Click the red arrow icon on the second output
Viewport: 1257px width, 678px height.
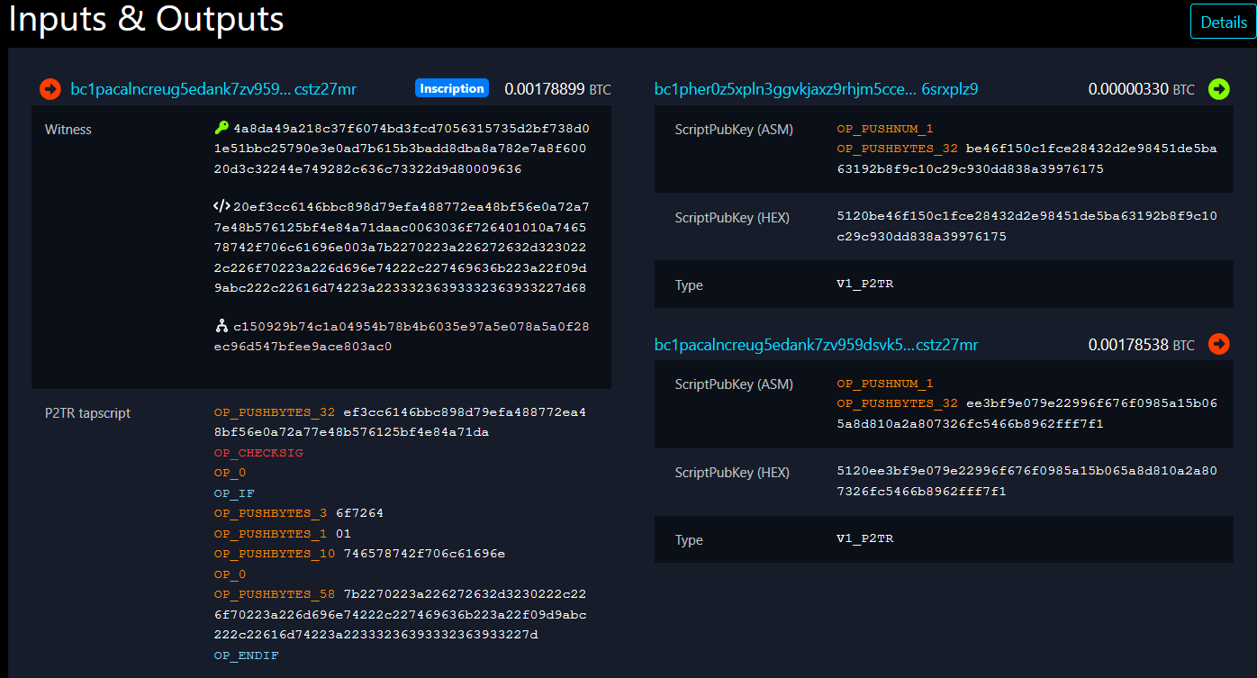click(1218, 344)
